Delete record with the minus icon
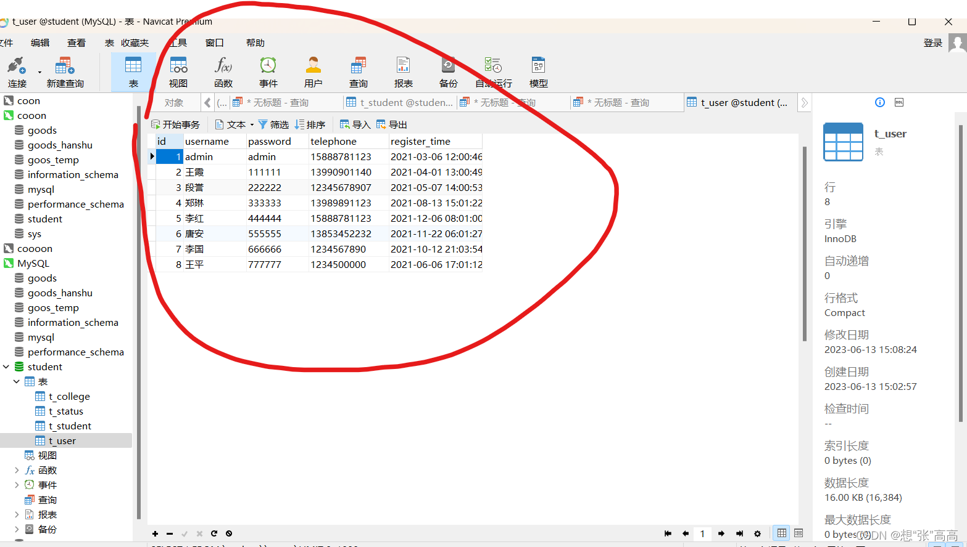The height and width of the screenshot is (547, 967). pos(170,533)
